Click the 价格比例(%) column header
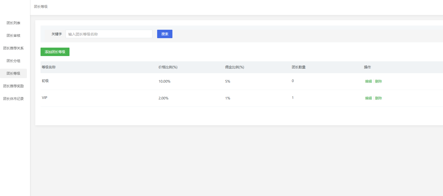 (x=168, y=67)
